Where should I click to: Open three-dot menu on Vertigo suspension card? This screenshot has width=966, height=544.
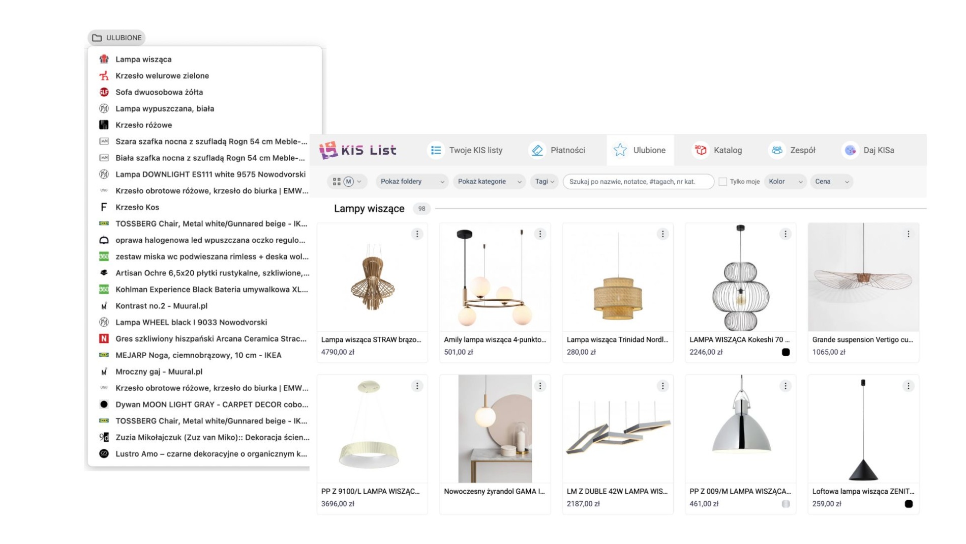(908, 234)
